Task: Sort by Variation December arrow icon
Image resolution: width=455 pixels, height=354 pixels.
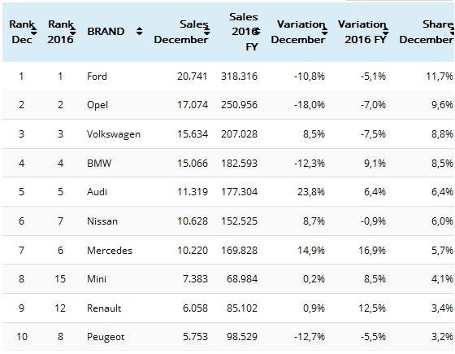Action: (x=324, y=31)
